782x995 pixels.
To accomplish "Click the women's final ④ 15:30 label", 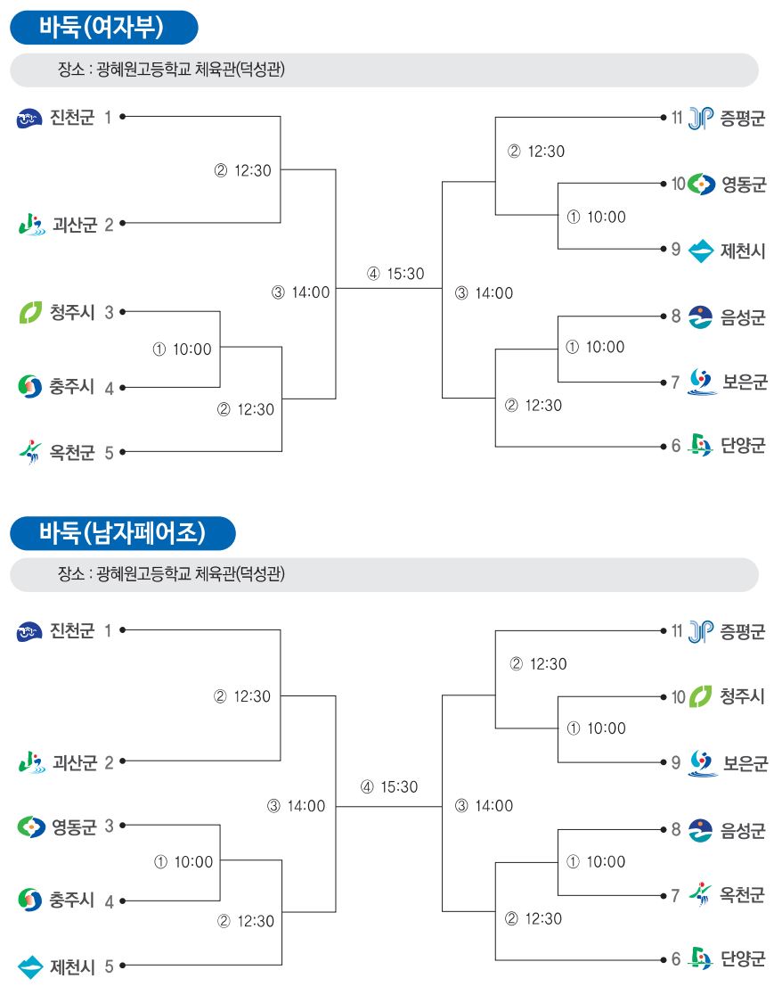I will (395, 274).
